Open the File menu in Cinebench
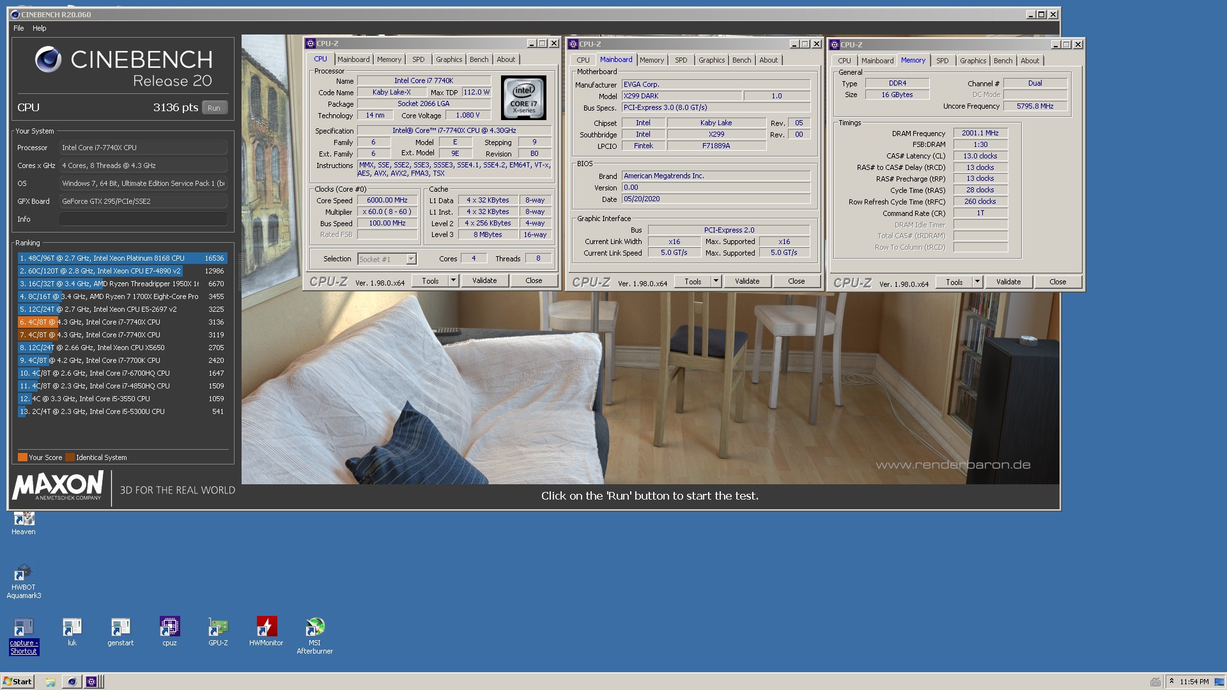Viewport: 1227px width, 690px height. click(19, 28)
